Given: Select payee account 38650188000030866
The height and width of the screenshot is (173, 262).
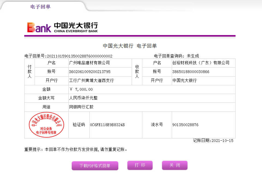Looking at the screenshot, I should pos(191,72).
